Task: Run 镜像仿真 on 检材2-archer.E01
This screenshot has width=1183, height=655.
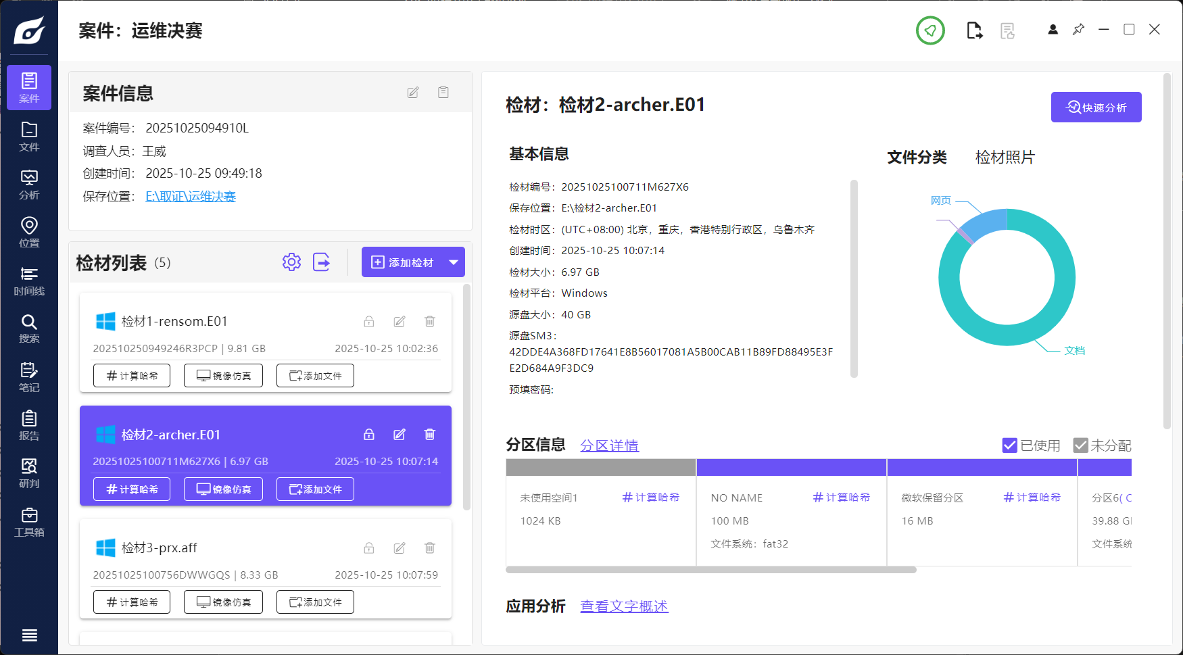Action: [x=223, y=489]
